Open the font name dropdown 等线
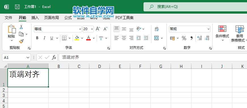The width and height of the screenshot is (247, 108). pos(80,29)
